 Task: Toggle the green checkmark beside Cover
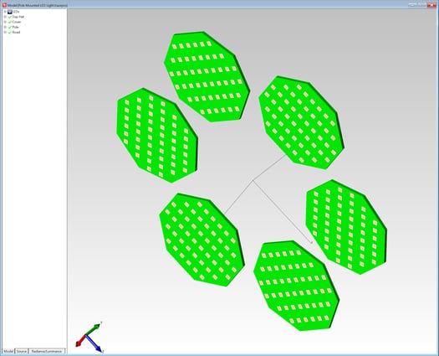(10, 22)
